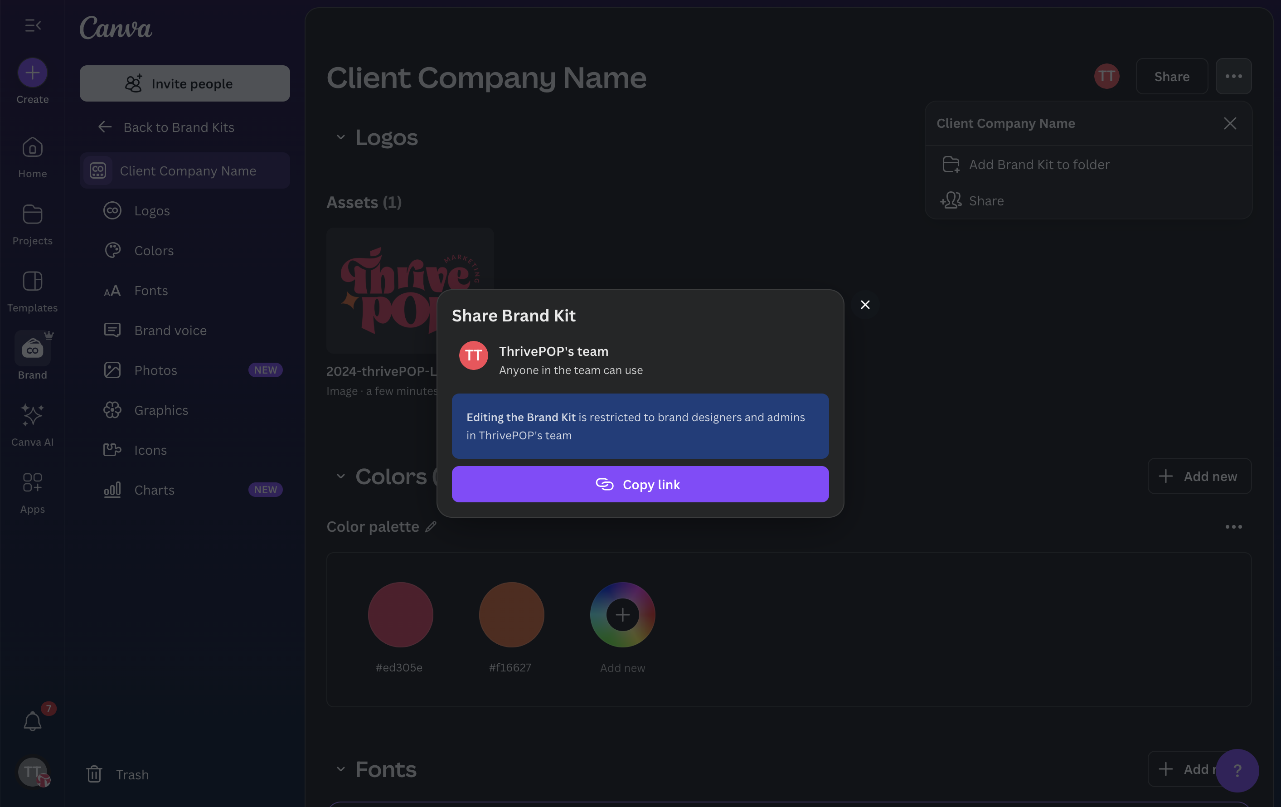Open the help question mark button
1281x807 pixels.
click(x=1237, y=770)
